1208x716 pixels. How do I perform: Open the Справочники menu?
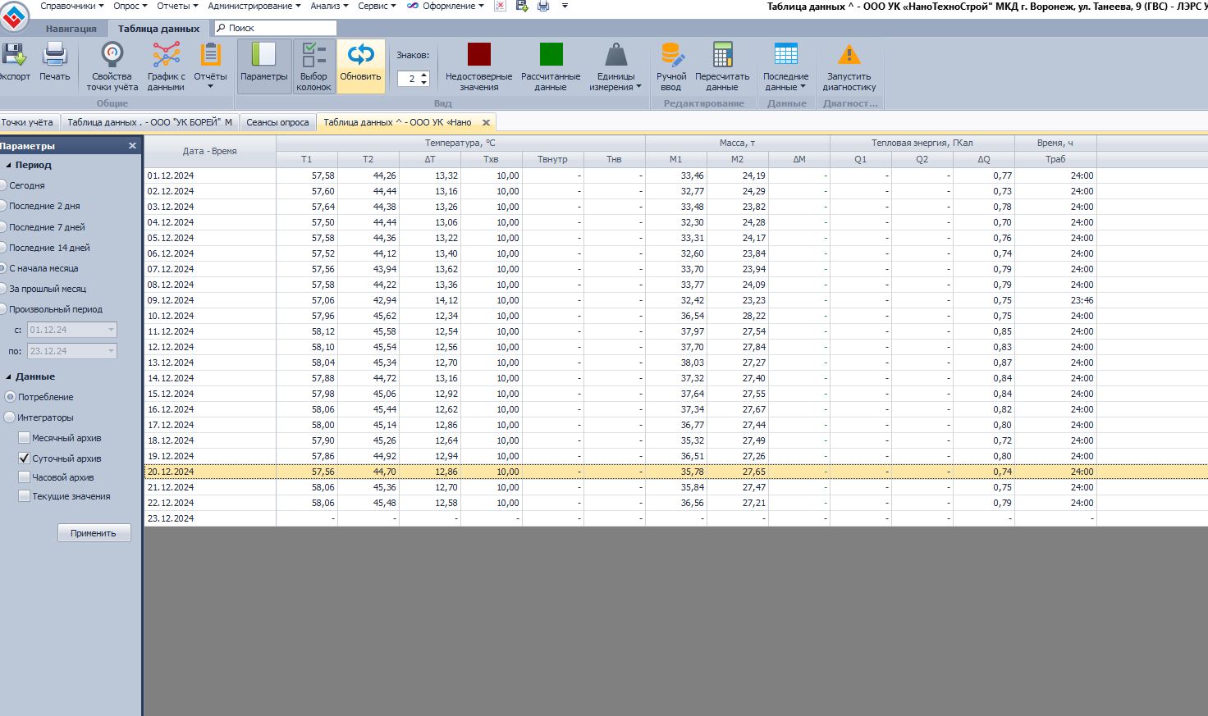coord(71,6)
